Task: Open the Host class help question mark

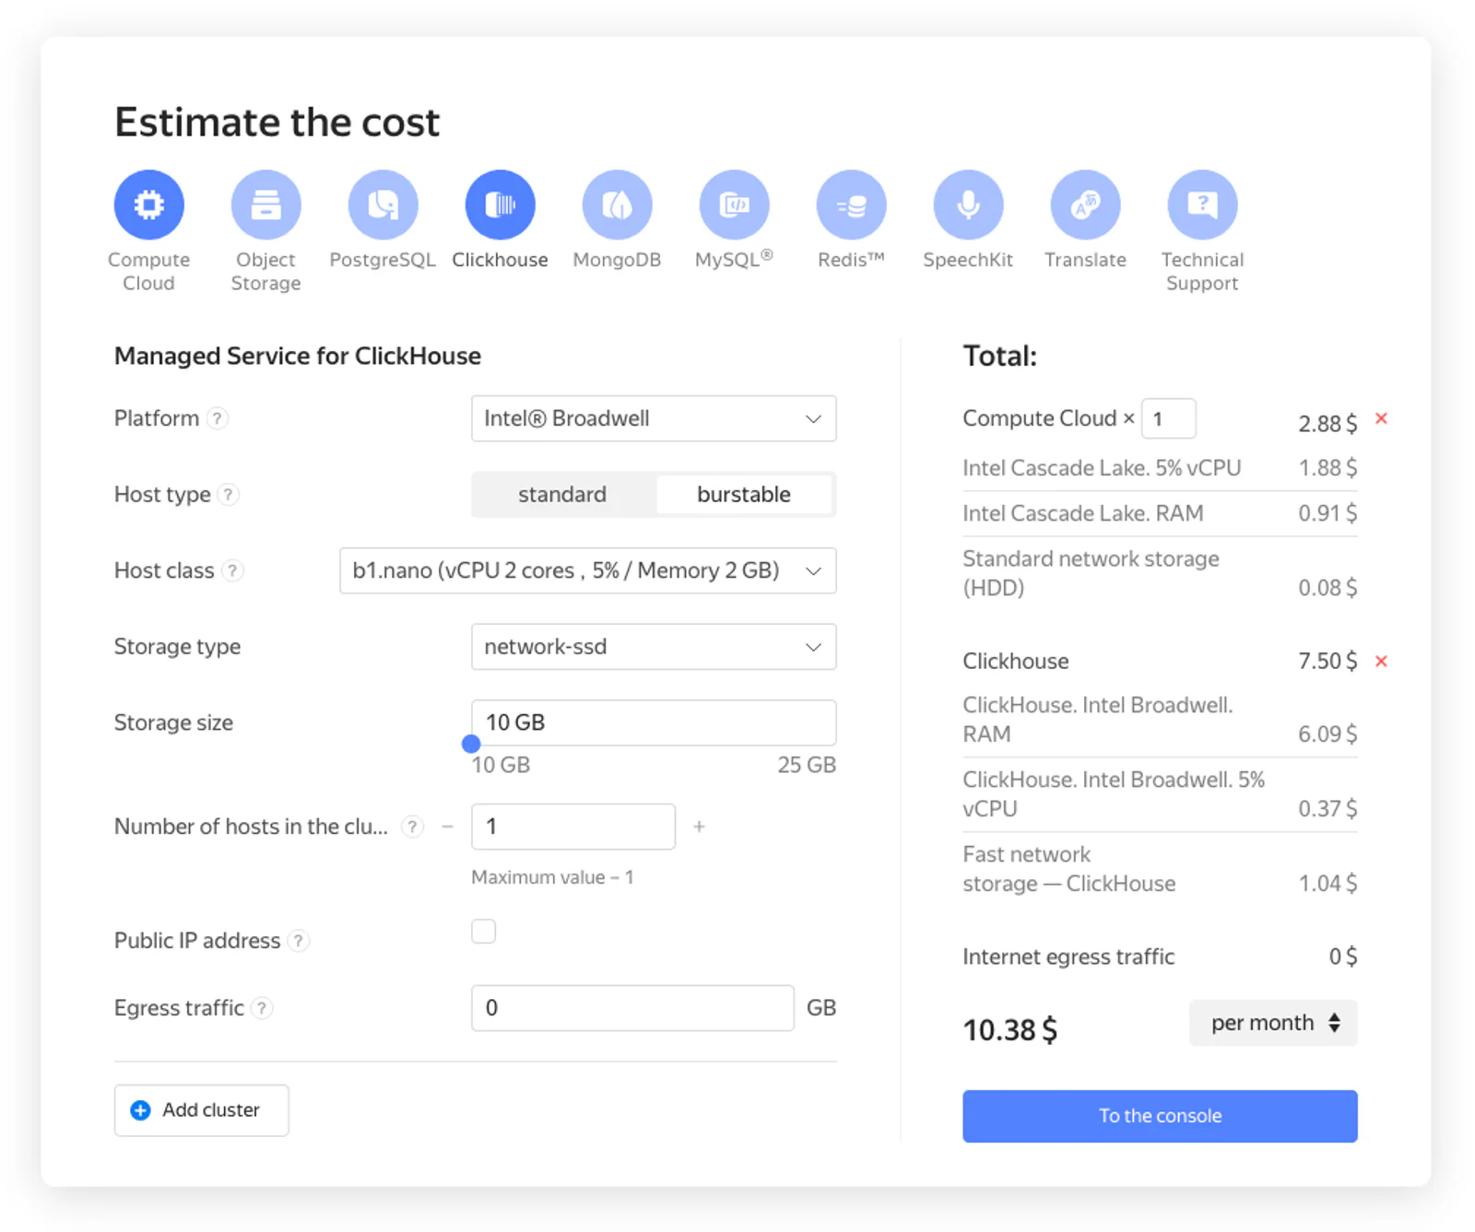Action: click(x=233, y=571)
